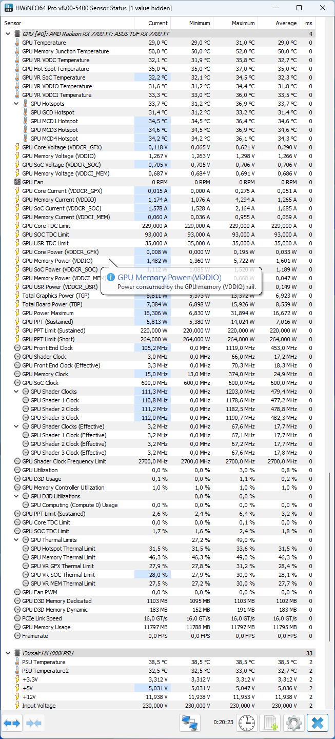This screenshot has width=335, height=739.
Task: Click the Maximum column header
Action: coord(235,23)
